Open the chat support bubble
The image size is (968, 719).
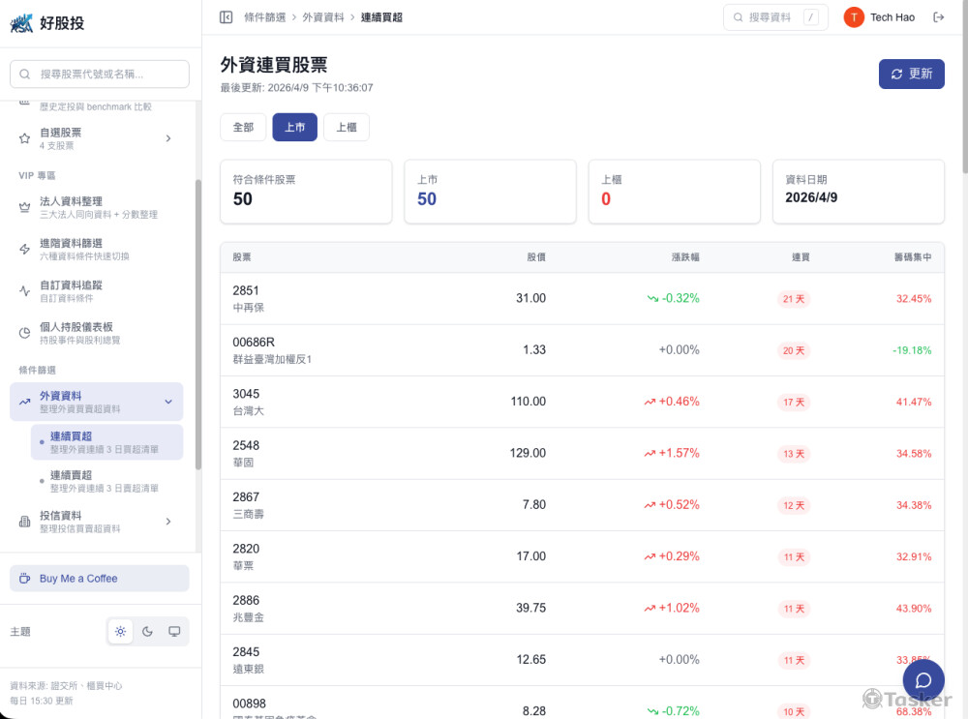coord(923,680)
